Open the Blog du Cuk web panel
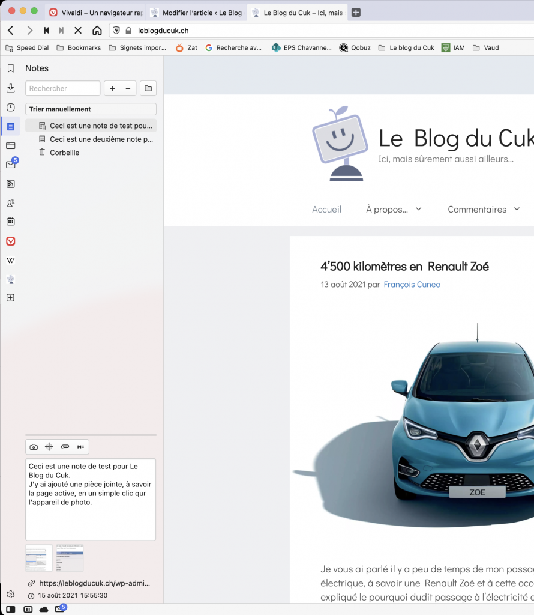Screen dimensions: 534x615 11,279
